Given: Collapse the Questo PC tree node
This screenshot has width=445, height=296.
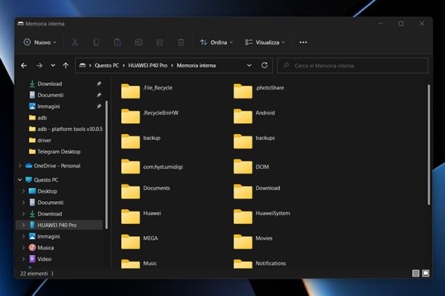Looking at the screenshot, I should (20, 180).
